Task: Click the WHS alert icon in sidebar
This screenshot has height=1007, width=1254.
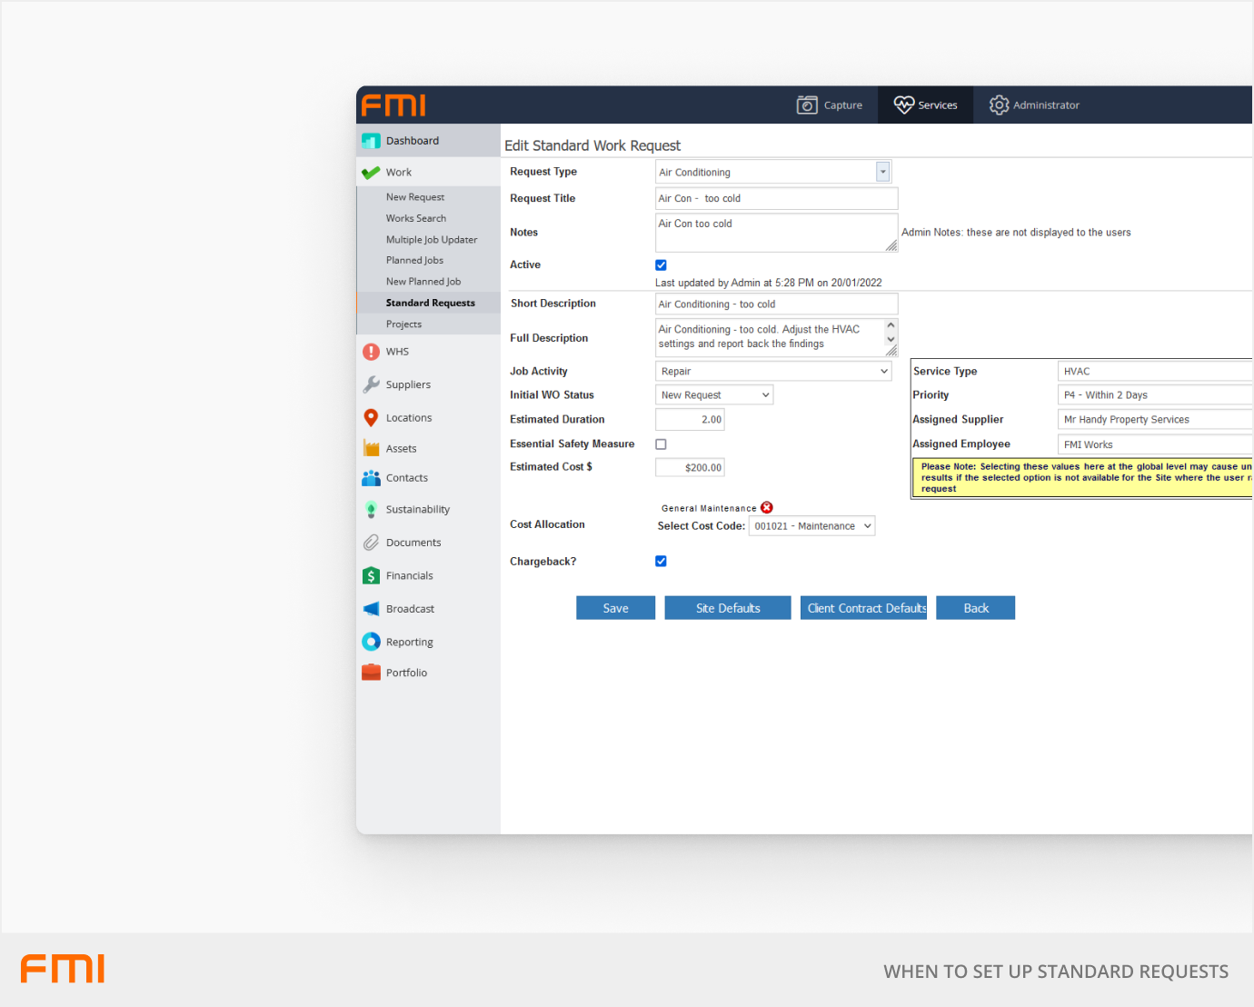Action: (x=371, y=352)
